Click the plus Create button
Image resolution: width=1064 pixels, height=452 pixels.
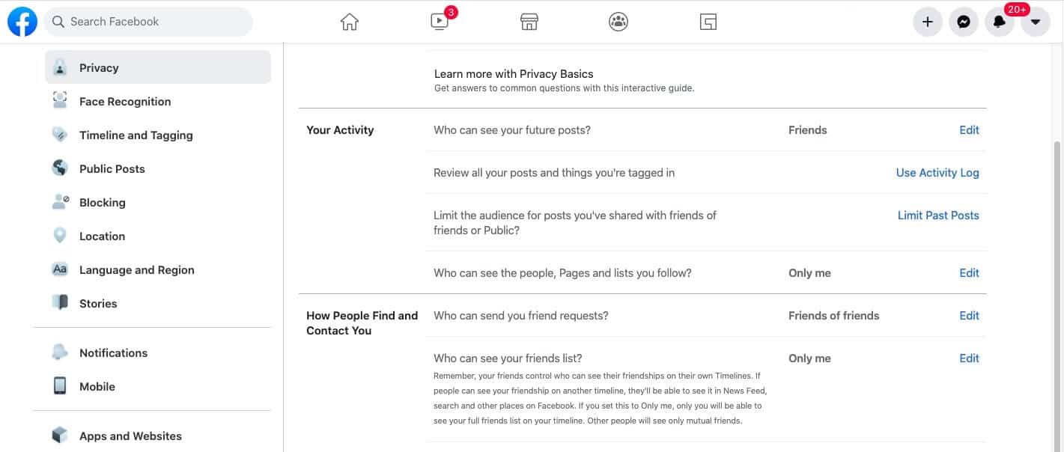(928, 22)
